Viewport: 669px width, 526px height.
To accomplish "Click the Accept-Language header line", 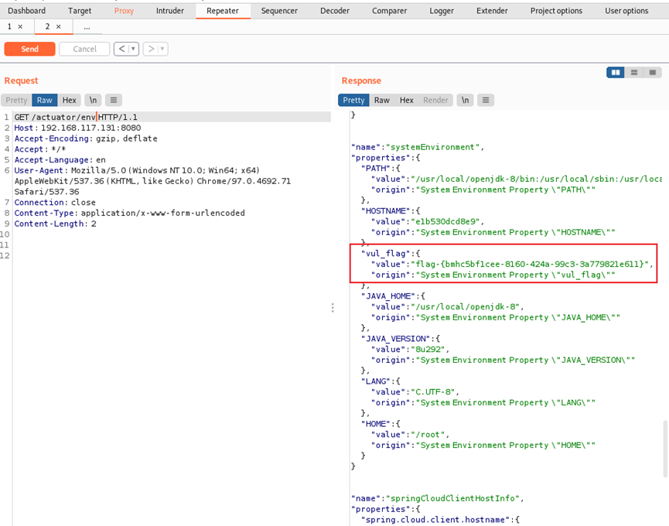I will tap(60, 159).
